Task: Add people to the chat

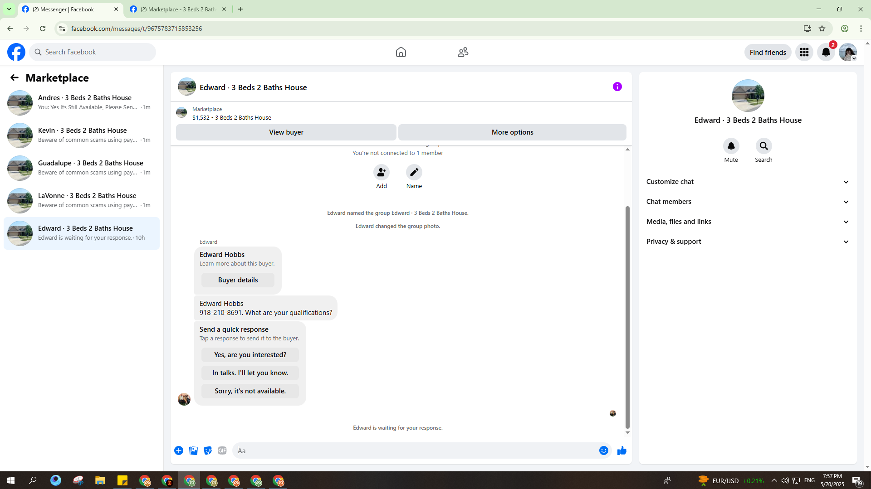Action: pos(382,172)
